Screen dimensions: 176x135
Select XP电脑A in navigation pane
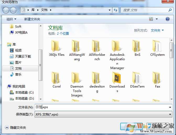19,33
